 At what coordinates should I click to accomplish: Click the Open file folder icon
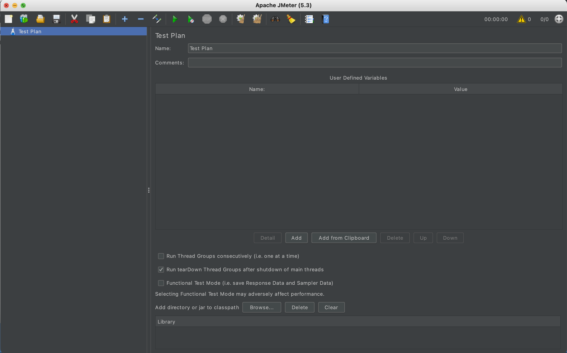click(40, 19)
